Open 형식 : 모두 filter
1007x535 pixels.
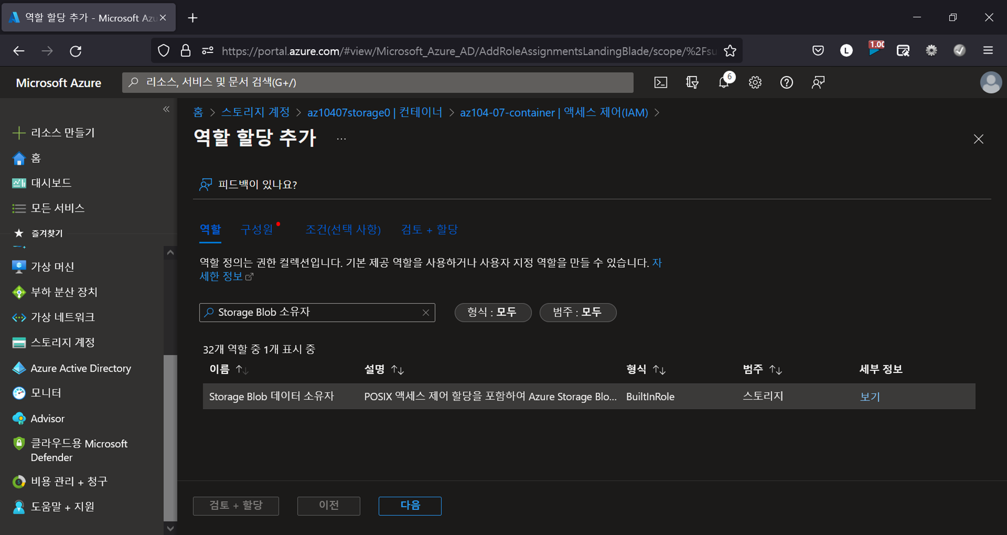click(x=492, y=312)
